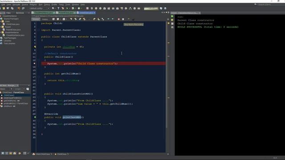Collapse the code fold at line 12

(x=39, y=60)
